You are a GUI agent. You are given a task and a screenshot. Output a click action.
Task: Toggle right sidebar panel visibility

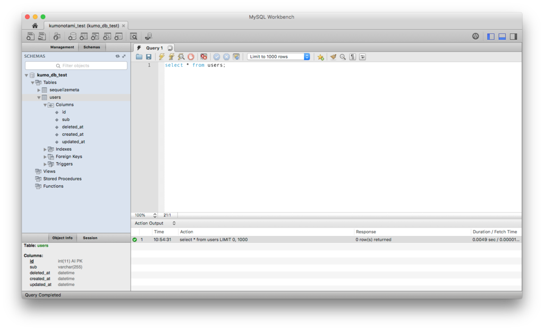(514, 37)
